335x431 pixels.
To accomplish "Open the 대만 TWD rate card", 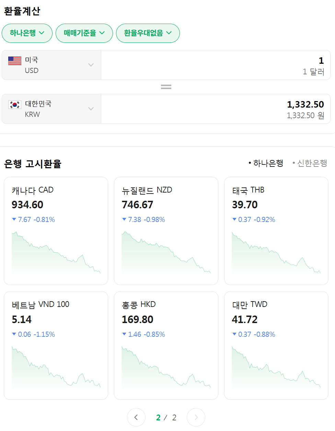I will (x=276, y=345).
